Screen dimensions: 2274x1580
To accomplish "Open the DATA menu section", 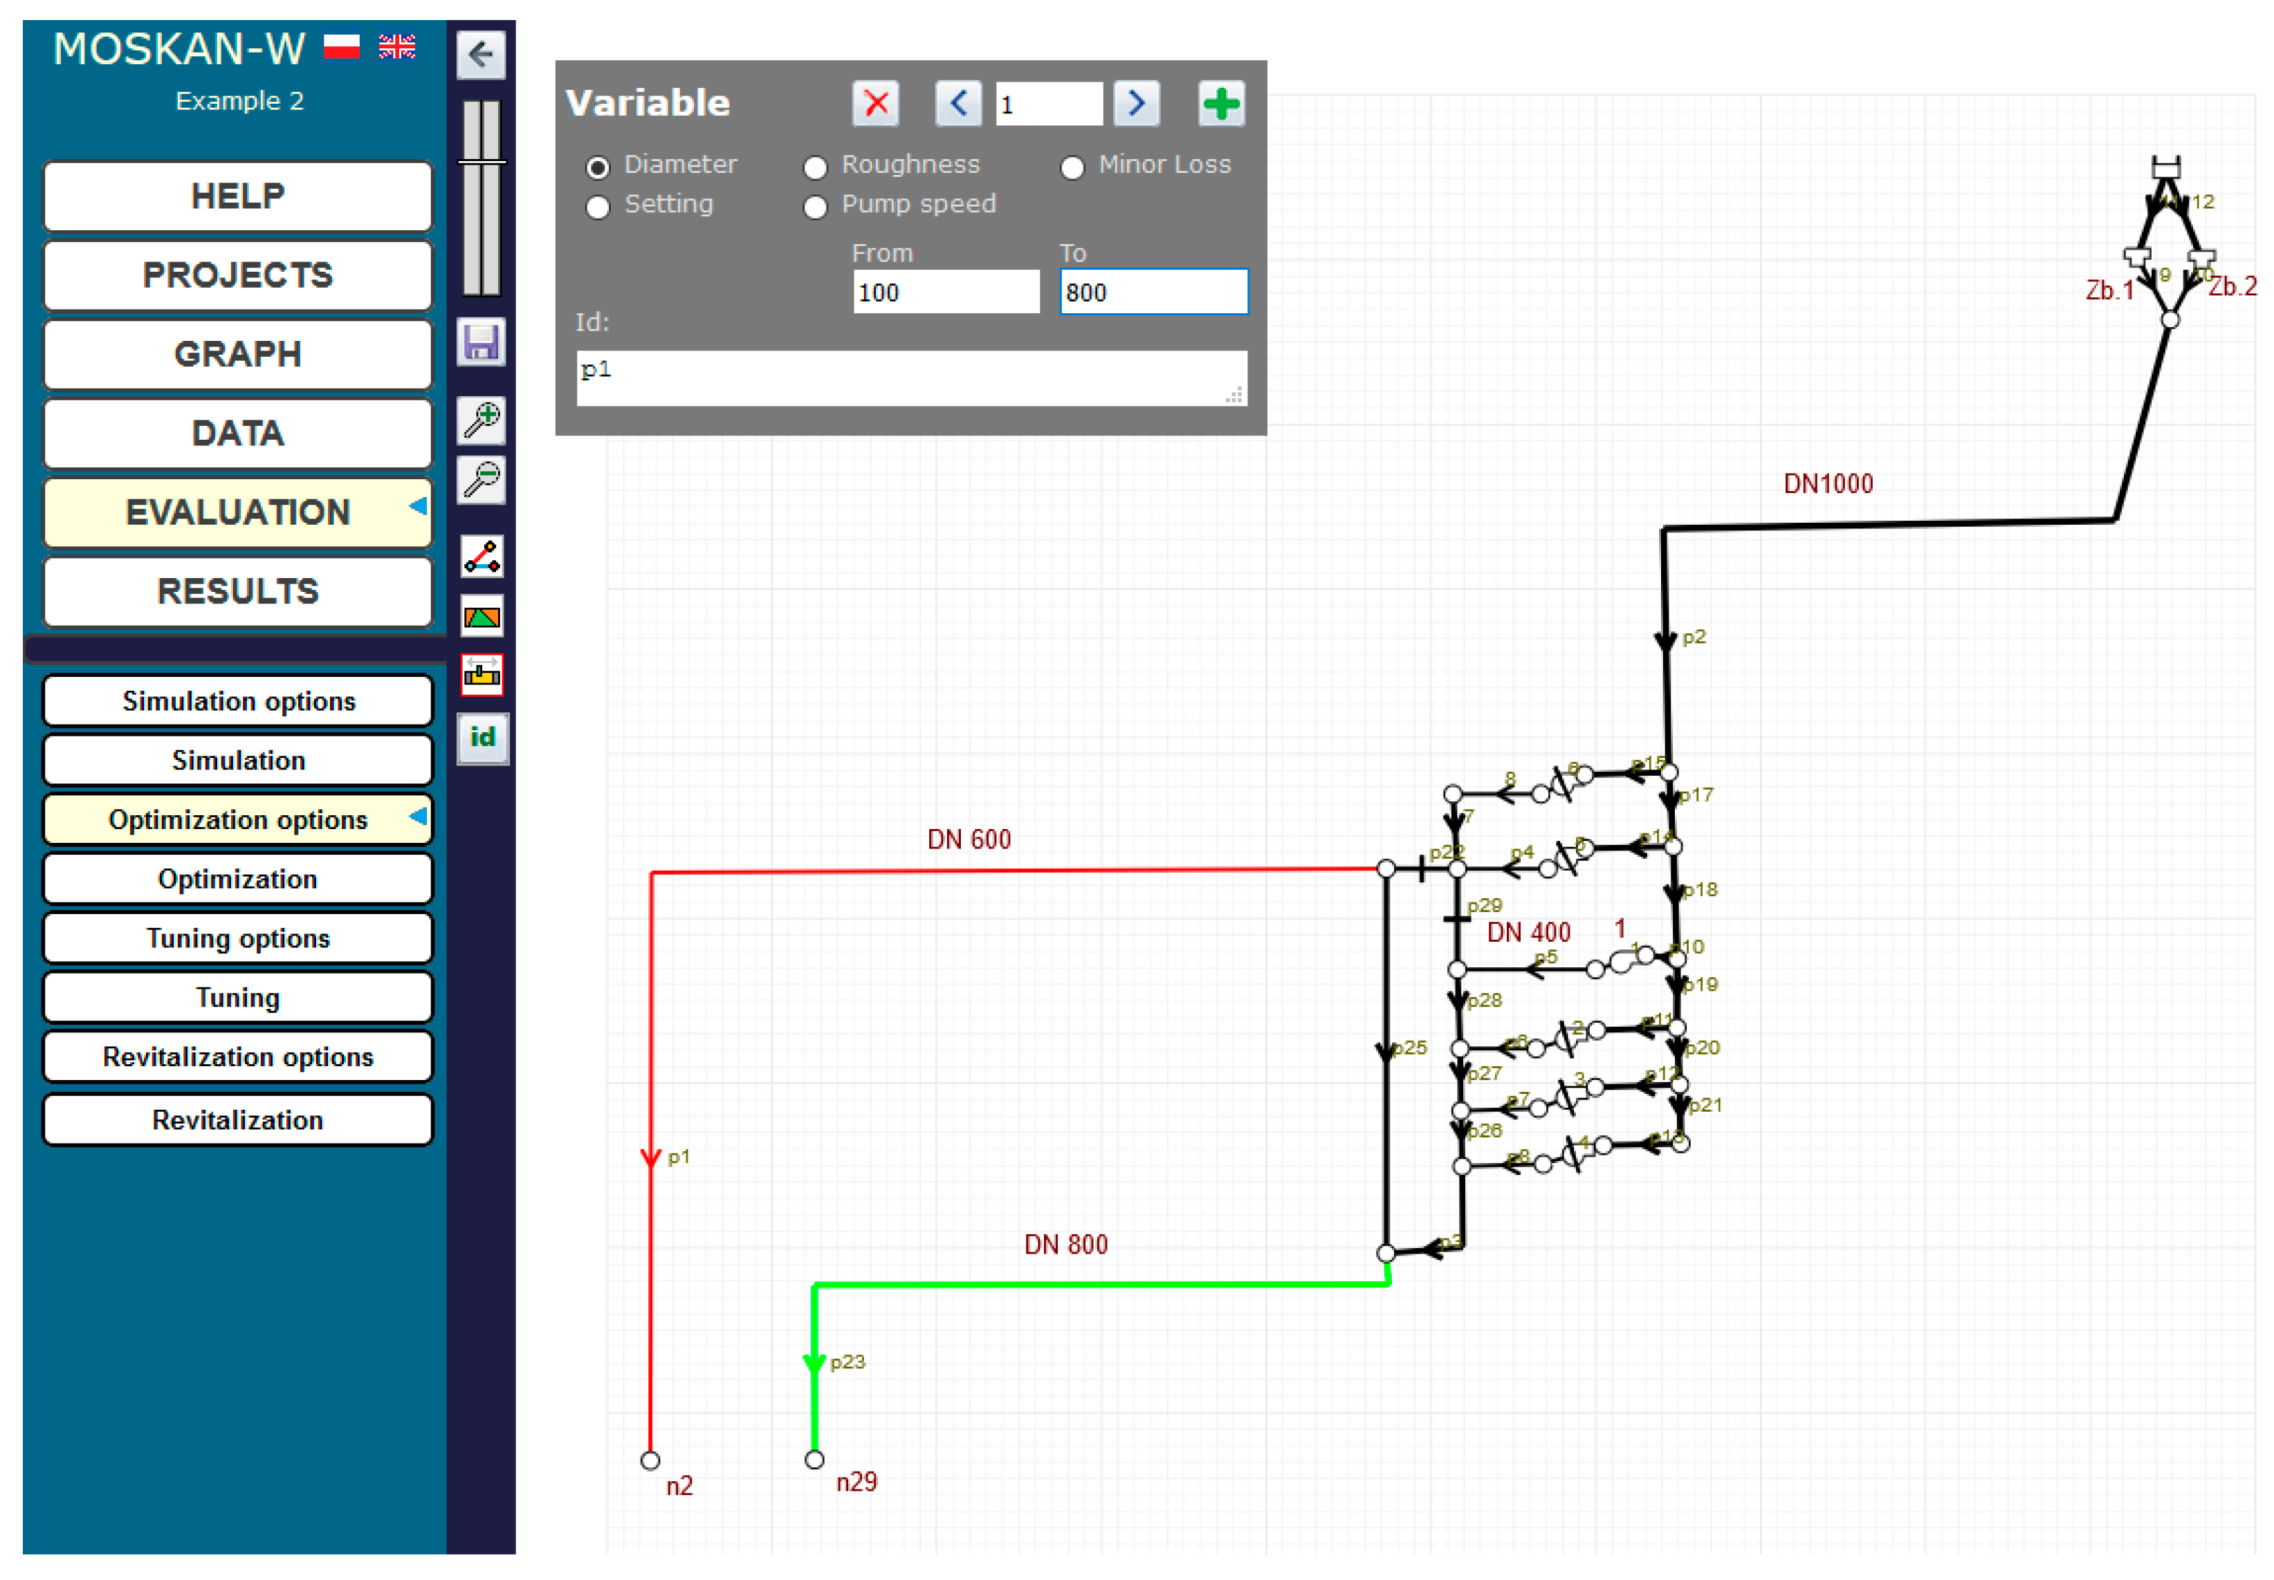I will [x=238, y=433].
